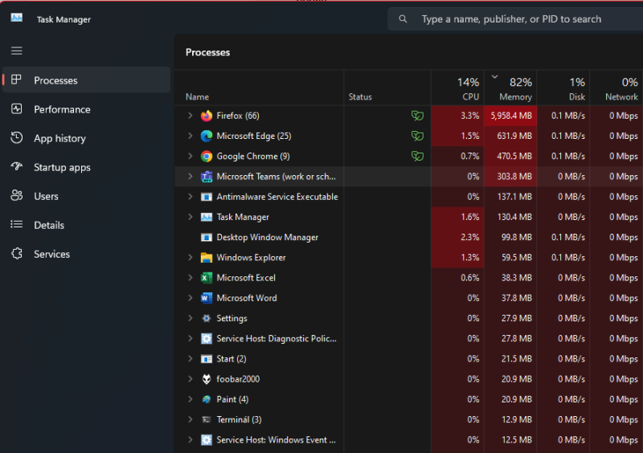This screenshot has height=453, width=643.
Task: Click the search magnifier icon
Action: pyautogui.click(x=403, y=18)
